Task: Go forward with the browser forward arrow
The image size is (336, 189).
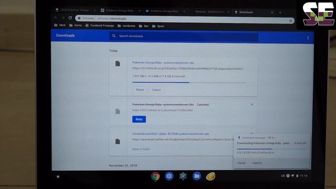Action: pos(63,17)
